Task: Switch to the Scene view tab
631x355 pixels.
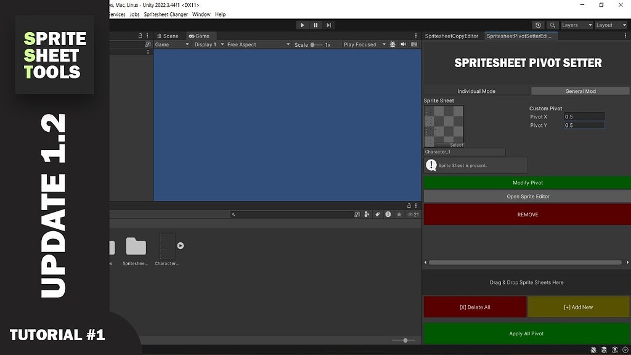Action: click(167, 35)
